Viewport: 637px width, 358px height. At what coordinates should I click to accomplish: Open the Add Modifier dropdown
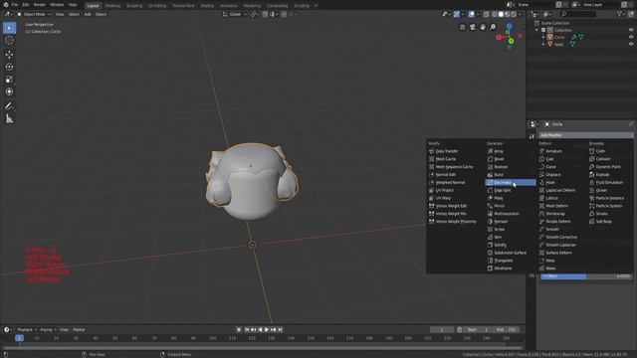pyautogui.click(x=585, y=135)
